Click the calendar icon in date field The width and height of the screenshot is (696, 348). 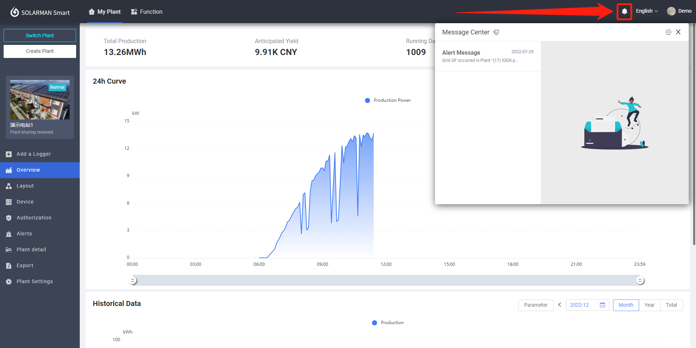[x=602, y=305]
